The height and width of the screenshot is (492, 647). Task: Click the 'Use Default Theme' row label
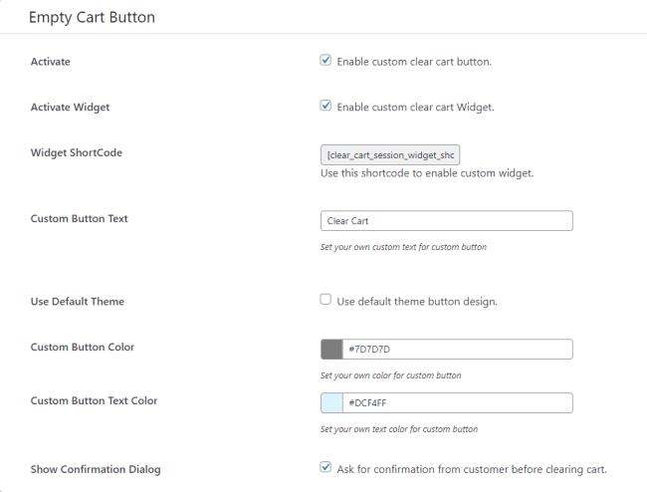point(78,301)
